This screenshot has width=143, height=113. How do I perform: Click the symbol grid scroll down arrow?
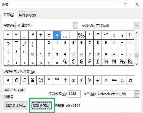(x=136, y=64)
